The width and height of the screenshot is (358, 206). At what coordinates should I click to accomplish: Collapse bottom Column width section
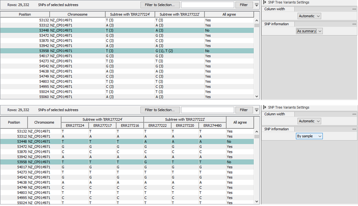pyautogui.click(x=354, y=114)
